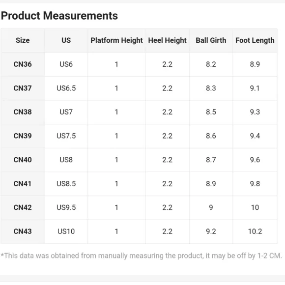Click the CN37 size row label
Image resolution: width=285 pixels, height=285 pixels.
tap(23, 88)
